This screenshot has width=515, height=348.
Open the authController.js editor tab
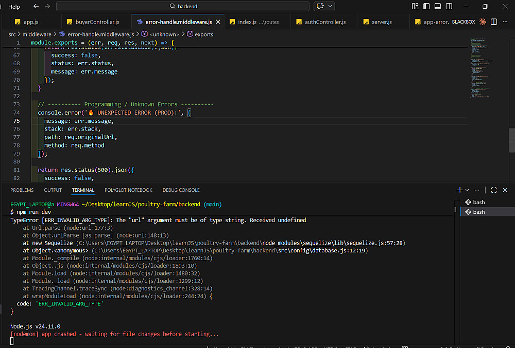click(x=324, y=22)
